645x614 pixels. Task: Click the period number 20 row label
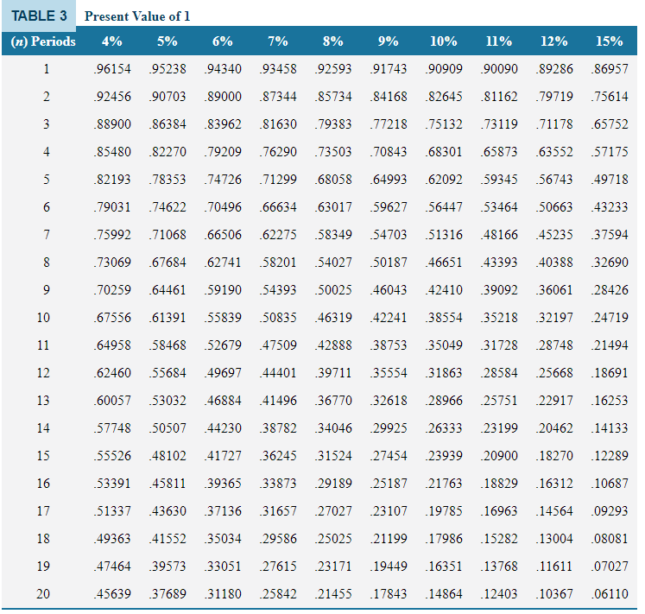pyautogui.click(x=43, y=594)
